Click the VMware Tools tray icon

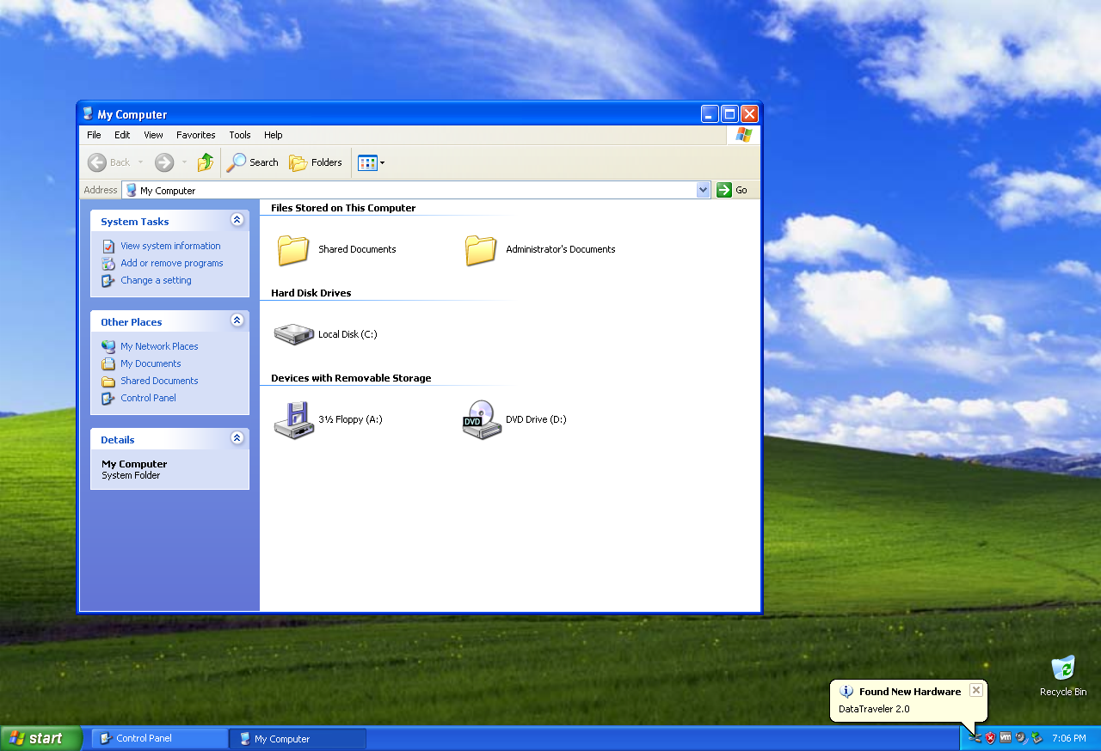pos(1006,737)
